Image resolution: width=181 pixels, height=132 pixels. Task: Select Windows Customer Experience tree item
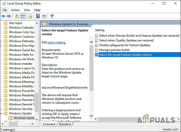point(22,36)
